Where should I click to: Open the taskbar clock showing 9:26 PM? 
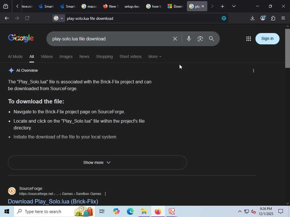pyautogui.click(x=266, y=211)
